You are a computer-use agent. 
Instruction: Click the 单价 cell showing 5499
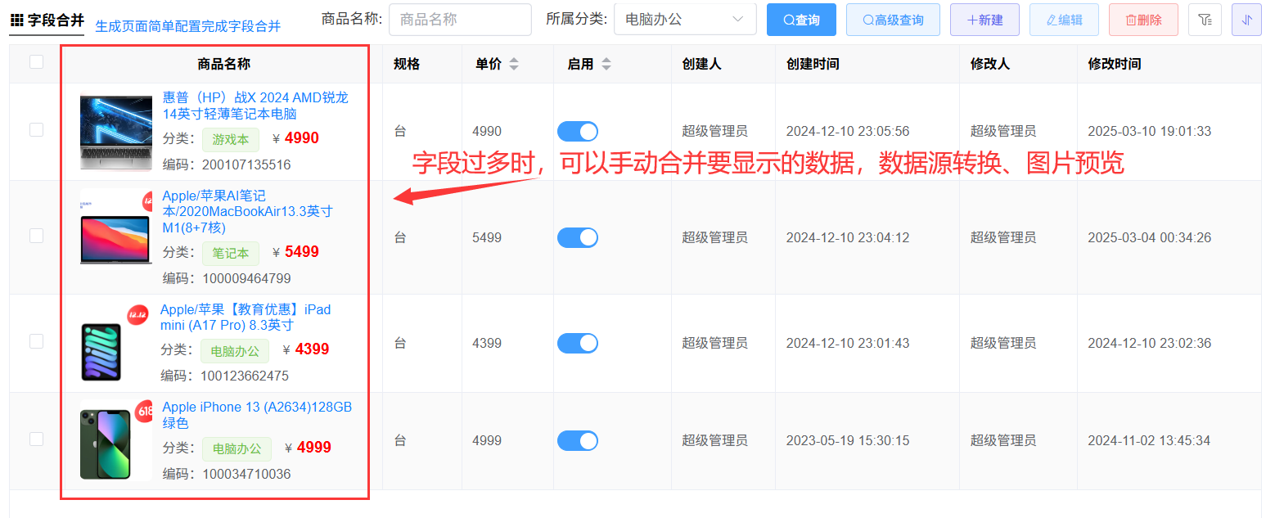pos(487,237)
